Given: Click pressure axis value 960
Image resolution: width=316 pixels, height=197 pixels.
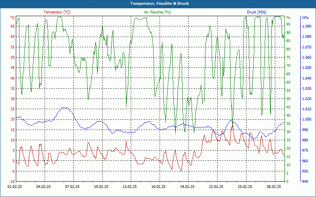Looking at the screenshot, I should (x=305, y=161).
